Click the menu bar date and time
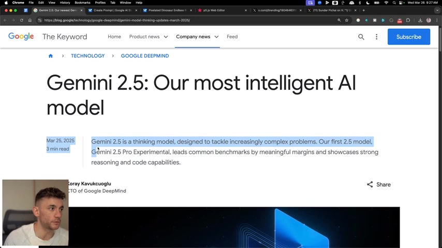Screen dimensions: 442x248 point(422,3)
